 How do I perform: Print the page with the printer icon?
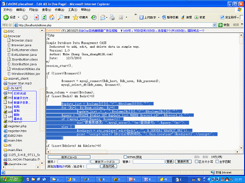(x=112, y=17)
